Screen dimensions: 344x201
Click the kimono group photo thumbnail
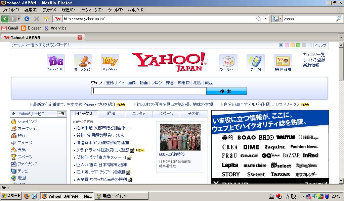(180, 137)
